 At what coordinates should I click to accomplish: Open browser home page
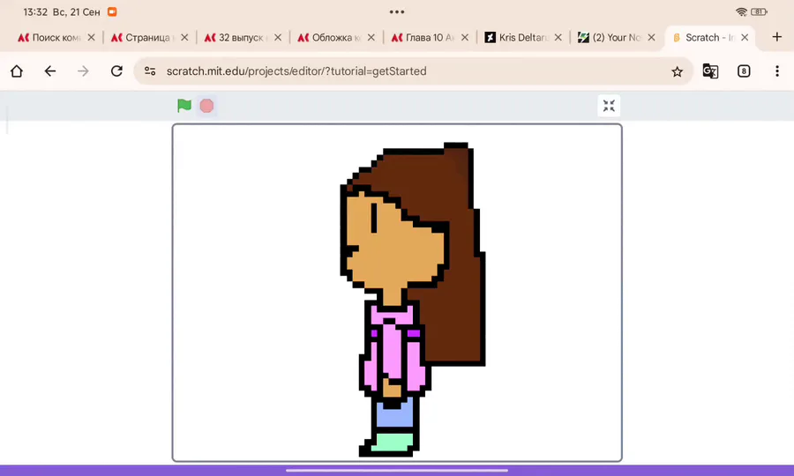pos(17,71)
